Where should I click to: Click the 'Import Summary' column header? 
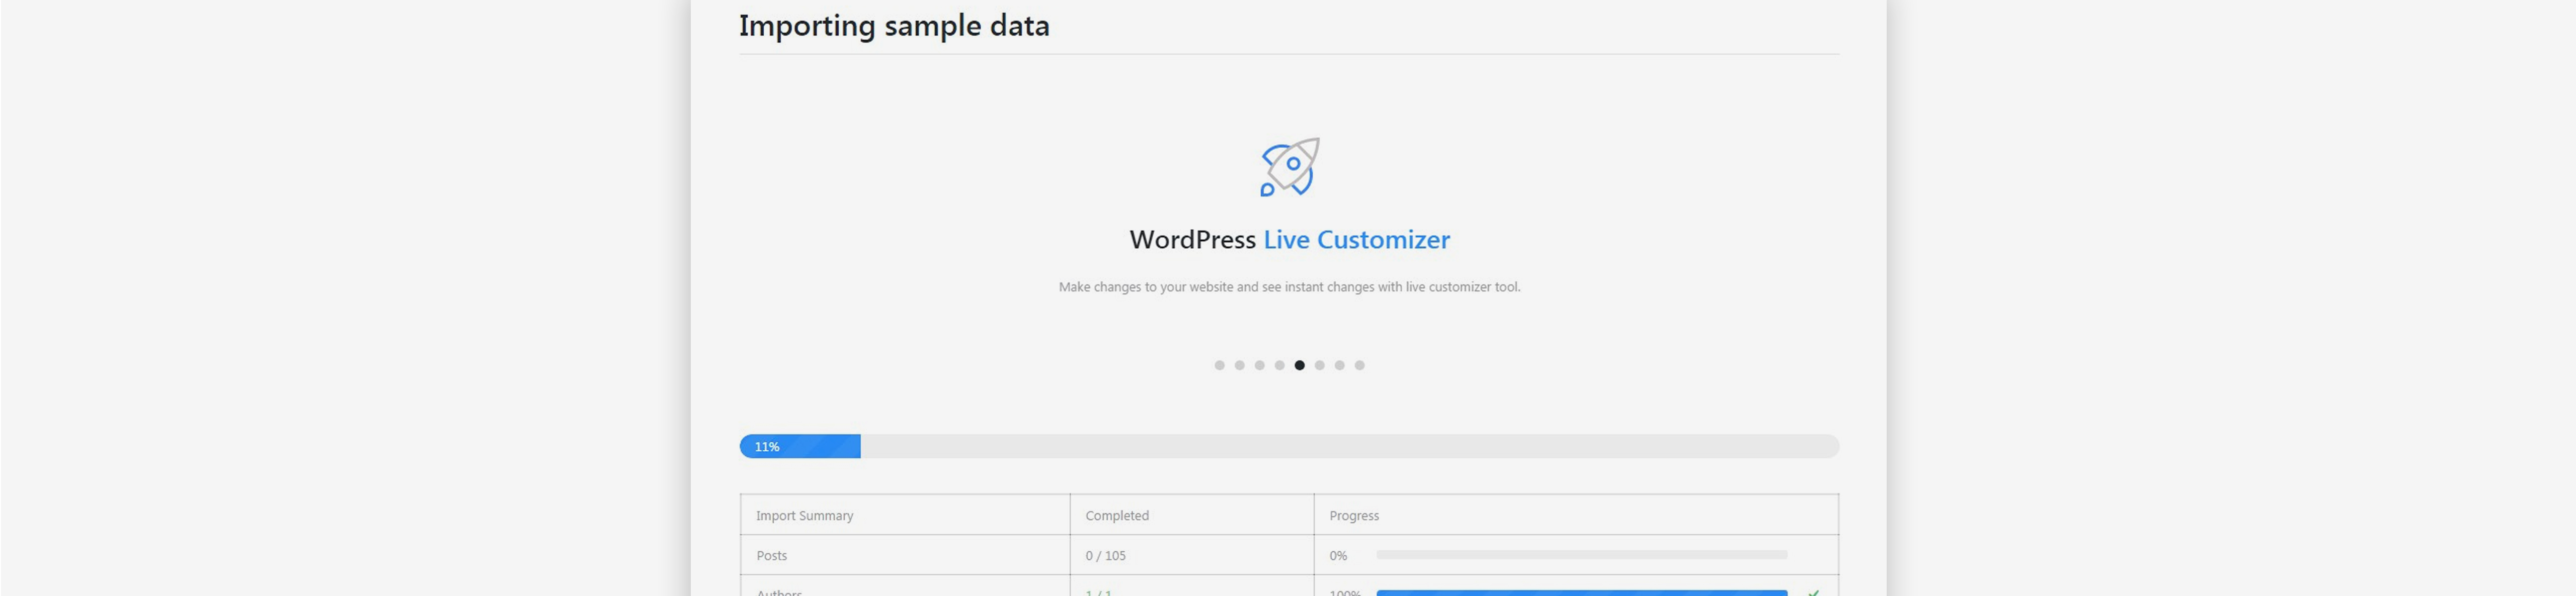coord(804,515)
